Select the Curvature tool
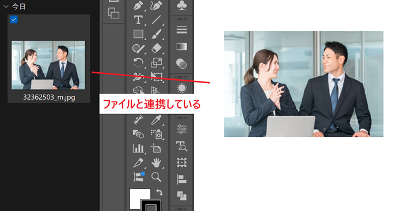This screenshot has width=402, height=211. coord(157,6)
